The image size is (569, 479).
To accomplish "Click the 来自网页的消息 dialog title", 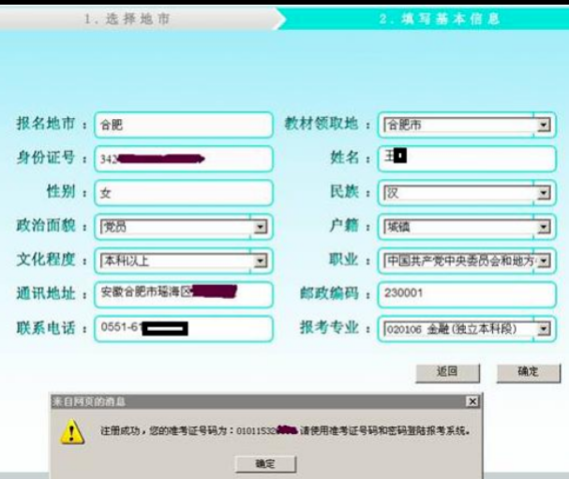I will pyautogui.click(x=89, y=402).
